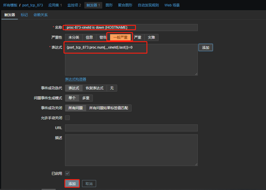Open 自动发现规则 section
This screenshot has width=266, height=190.
(x=148, y=5)
